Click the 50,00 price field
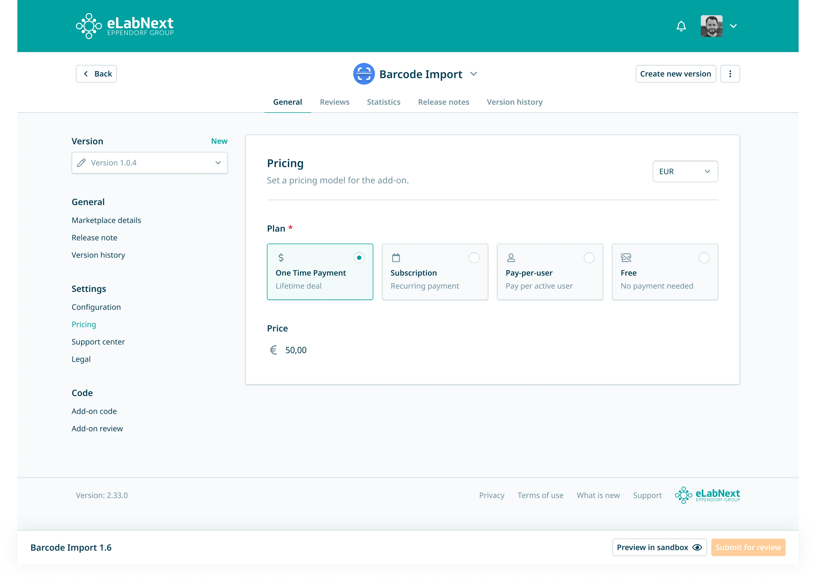The width and height of the screenshot is (816, 581). tap(296, 350)
